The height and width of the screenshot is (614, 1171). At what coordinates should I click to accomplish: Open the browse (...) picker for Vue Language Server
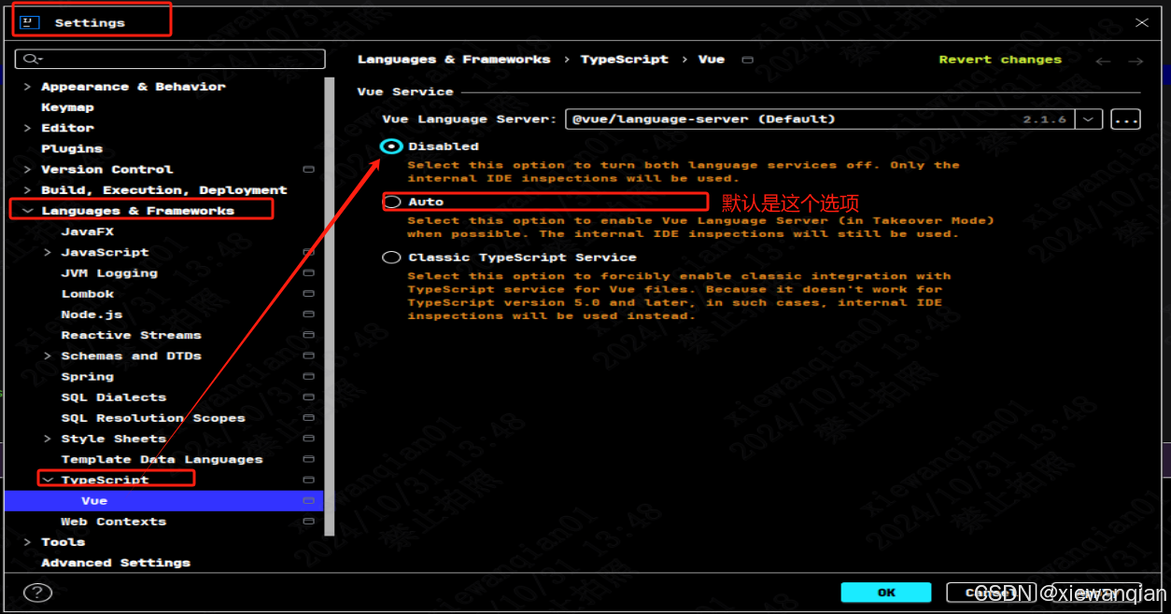coord(1125,119)
